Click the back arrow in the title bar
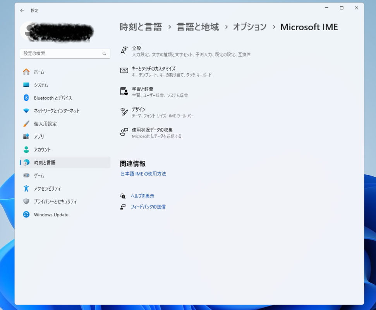376x310 pixels. tap(22, 10)
